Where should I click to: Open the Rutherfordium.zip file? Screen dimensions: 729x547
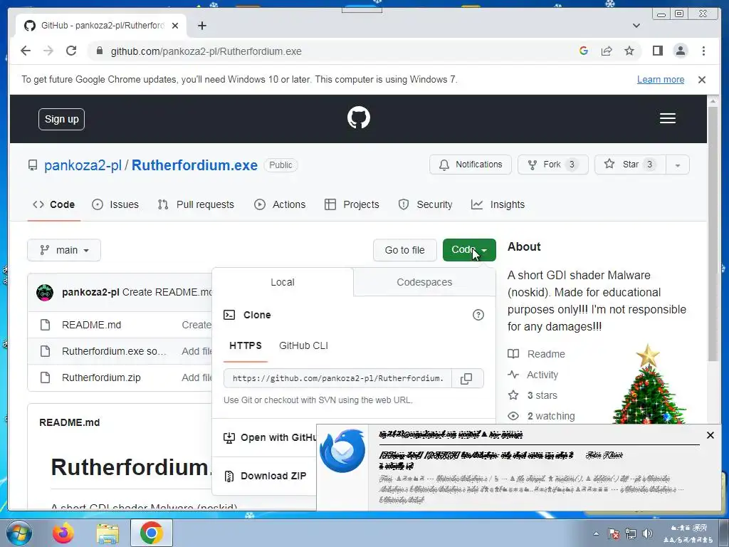coord(101,377)
